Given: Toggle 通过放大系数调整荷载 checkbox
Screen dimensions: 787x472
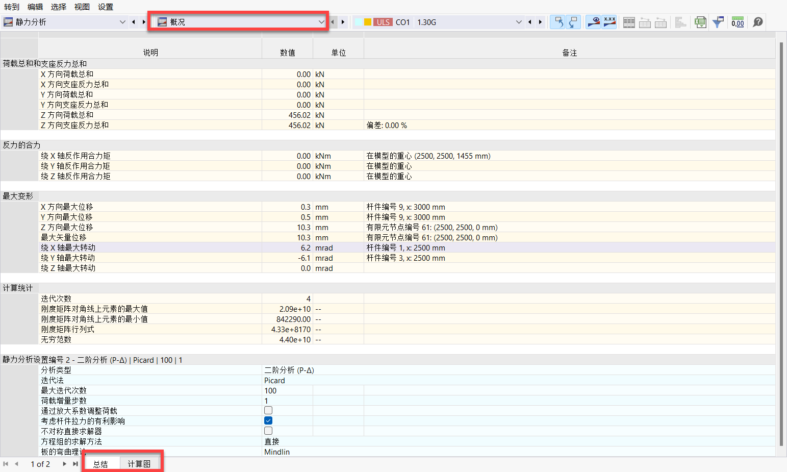Looking at the screenshot, I should pyautogui.click(x=268, y=410).
